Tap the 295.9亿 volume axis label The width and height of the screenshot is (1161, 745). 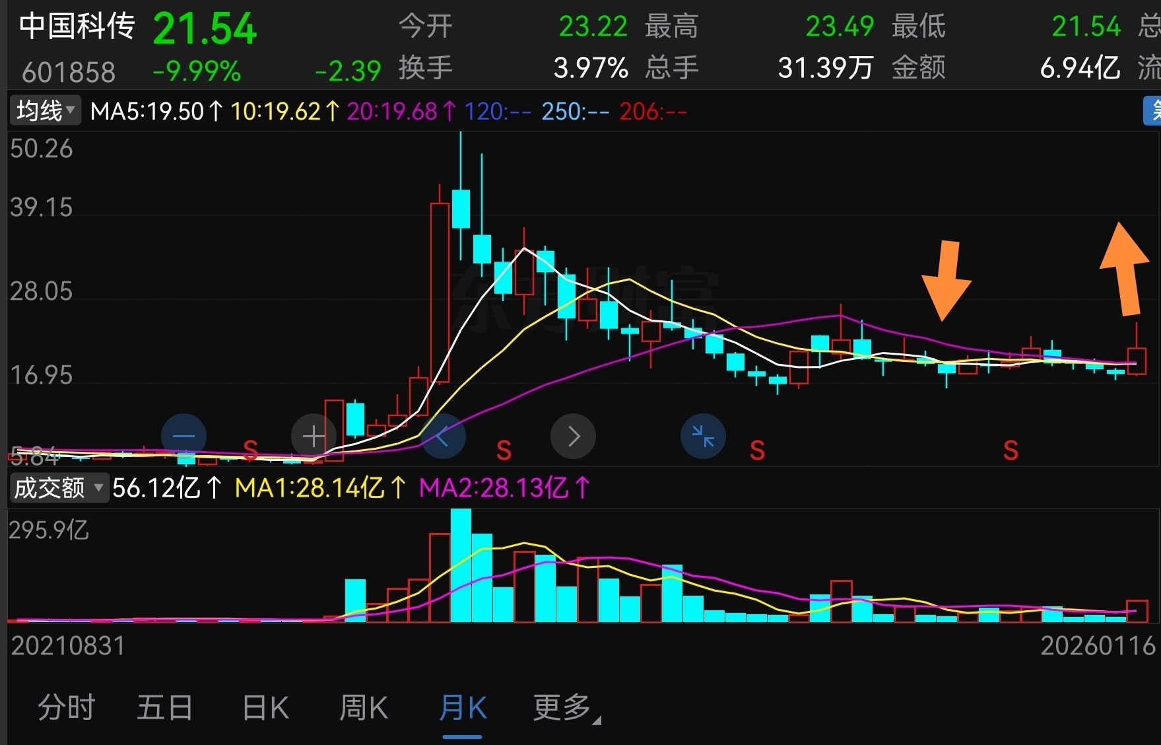(x=48, y=530)
